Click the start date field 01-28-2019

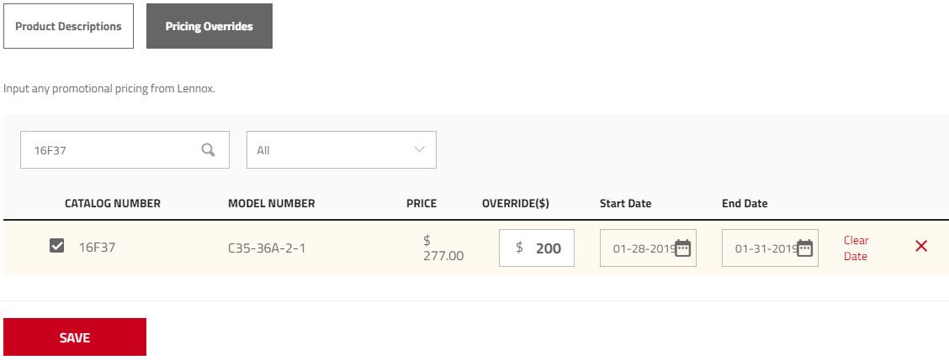click(x=648, y=248)
